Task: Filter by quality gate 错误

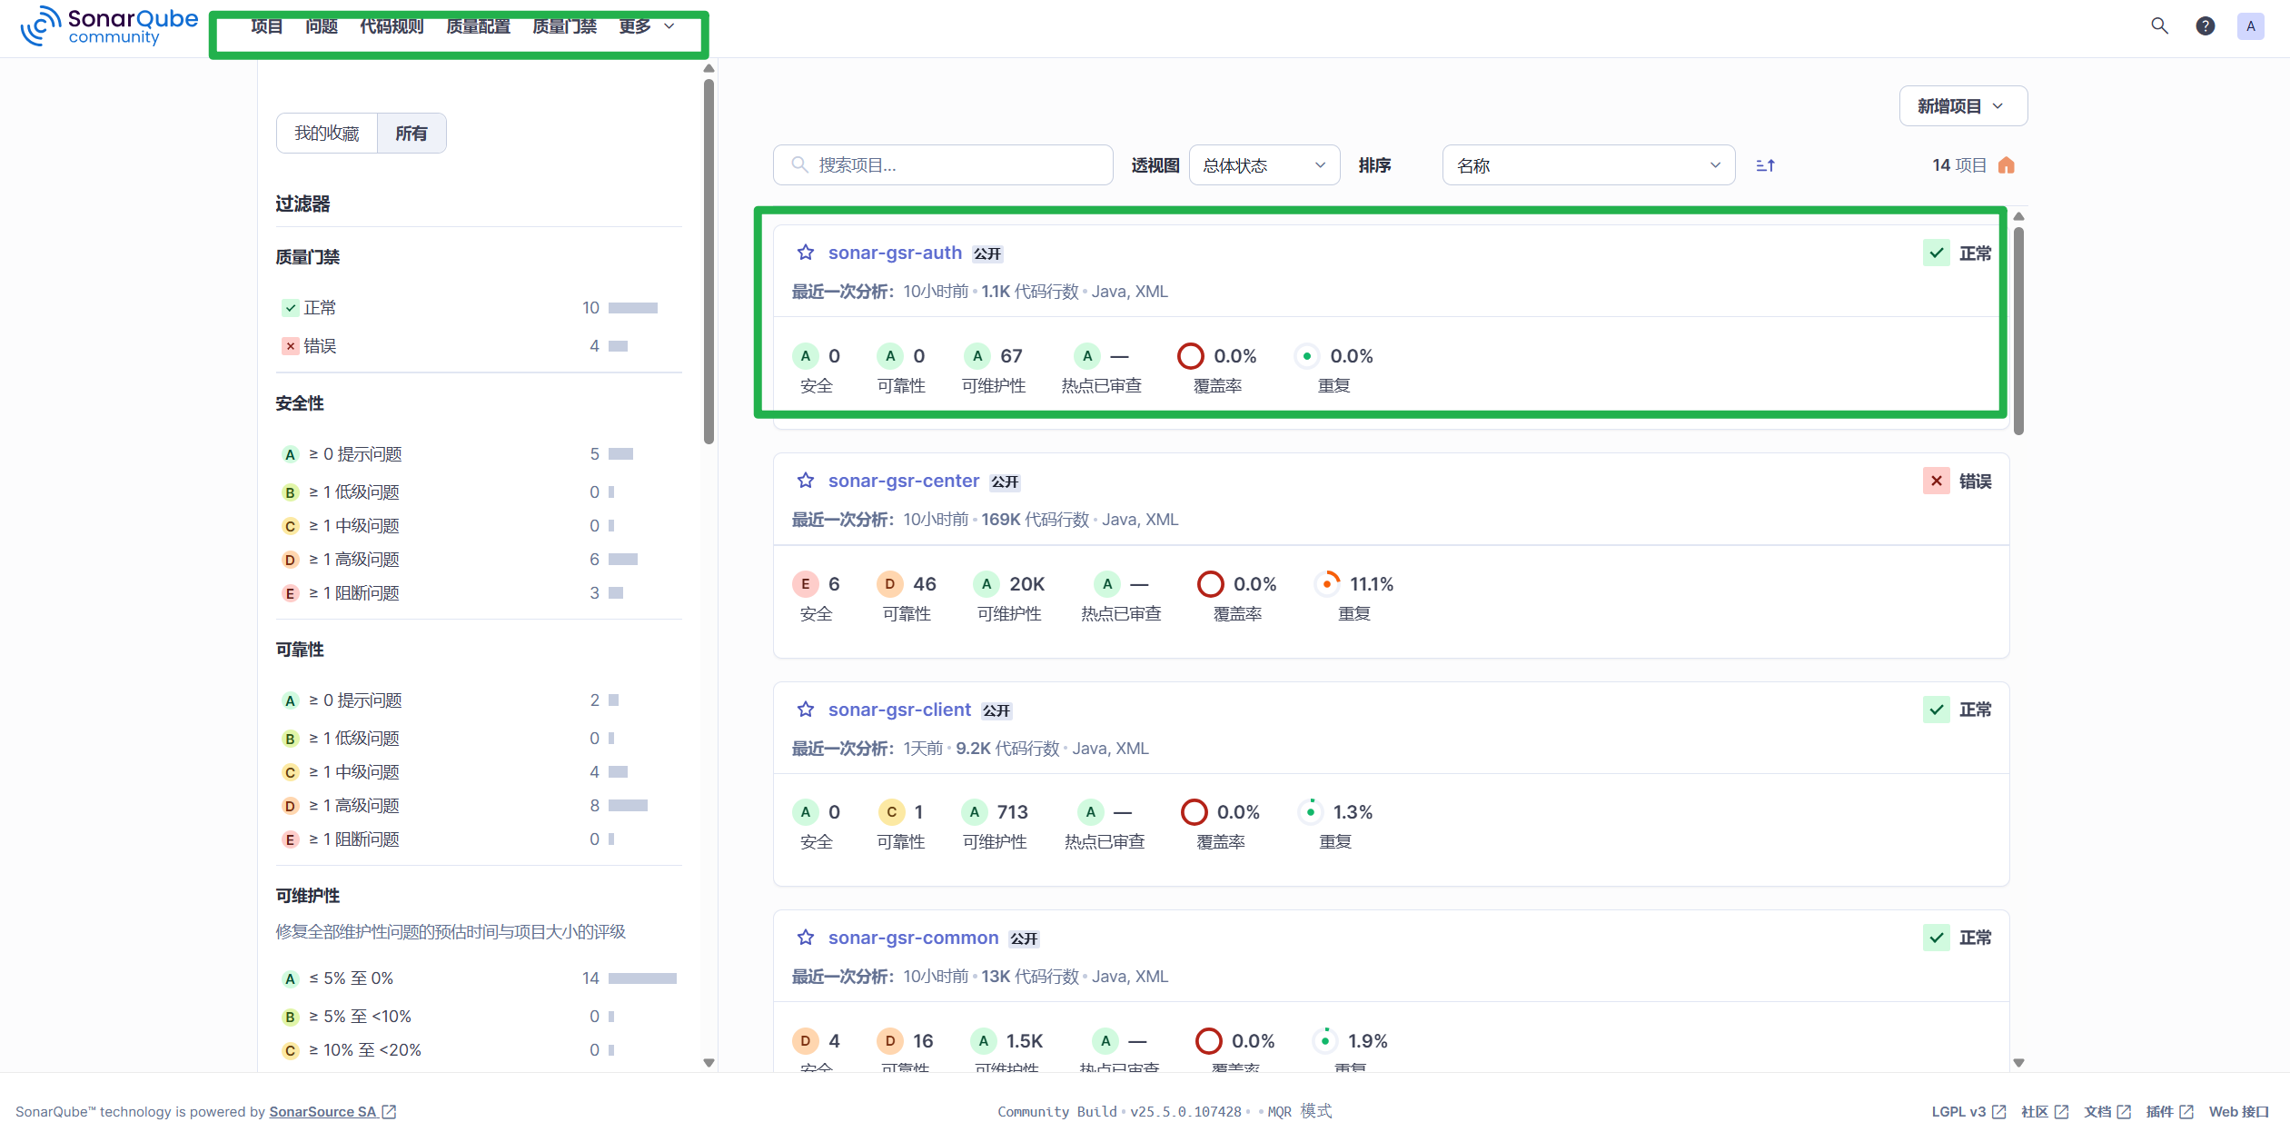Action: (x=479, y=346)
